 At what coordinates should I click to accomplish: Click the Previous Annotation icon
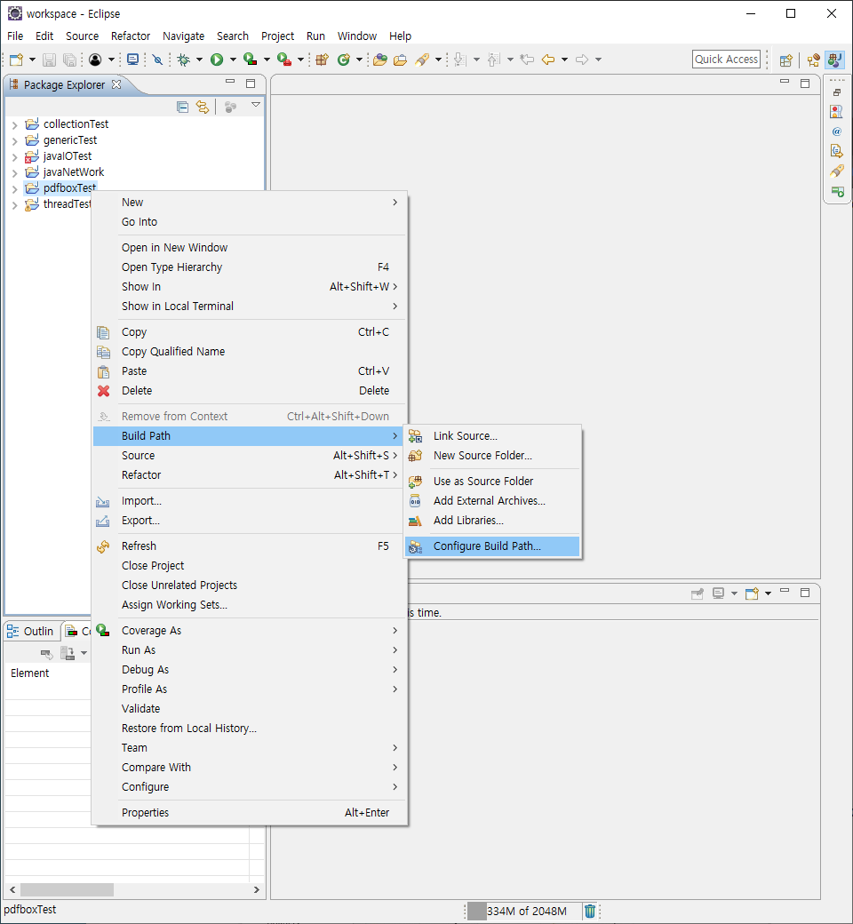tap(494, 60)
